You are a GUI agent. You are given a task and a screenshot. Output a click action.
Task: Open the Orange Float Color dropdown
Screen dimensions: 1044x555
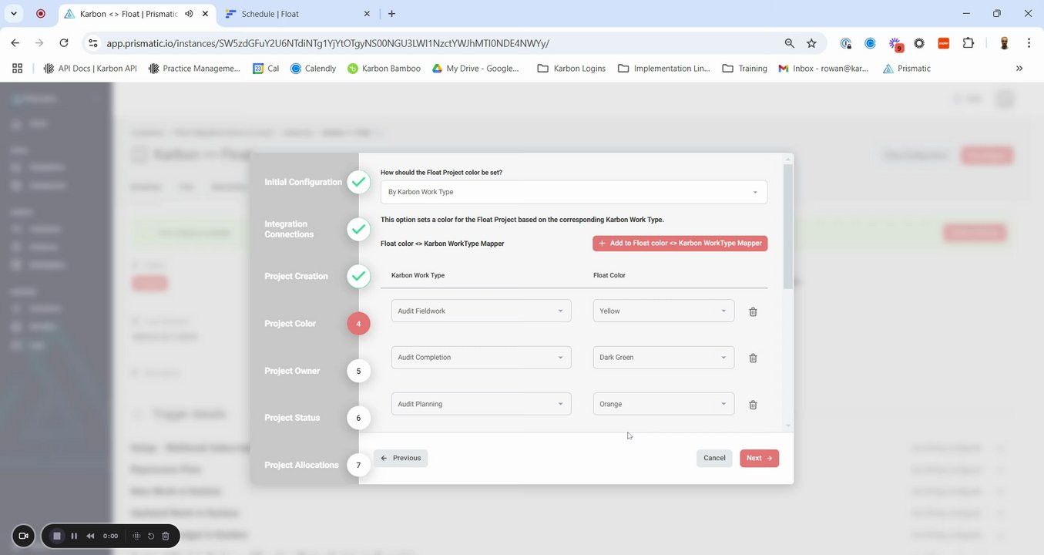[663, 404]
